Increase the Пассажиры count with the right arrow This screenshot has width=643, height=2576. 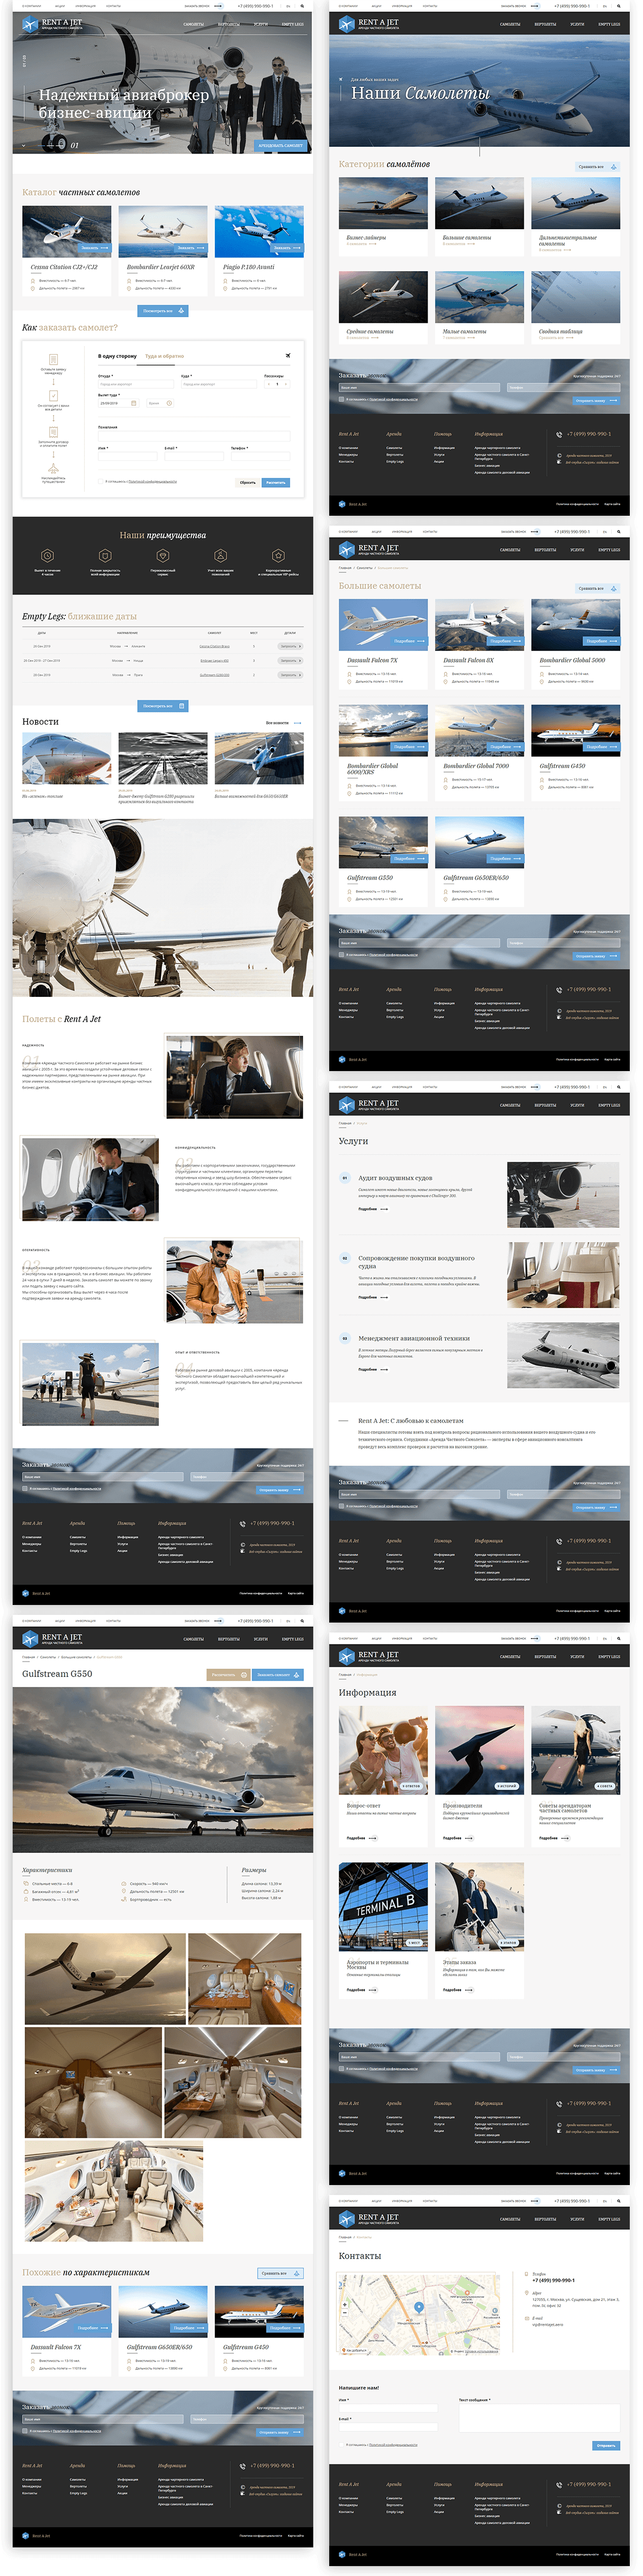[286, 384]
